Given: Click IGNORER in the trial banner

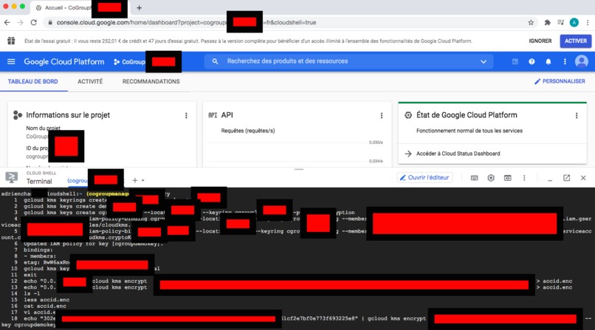Looking at the screenshot, I should point(540,41).
